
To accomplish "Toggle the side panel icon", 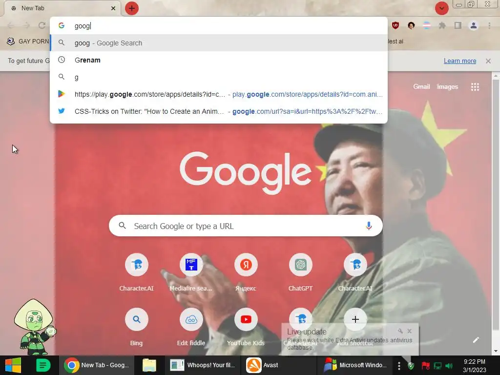I will pyautogui.click(x=458, y=25).
